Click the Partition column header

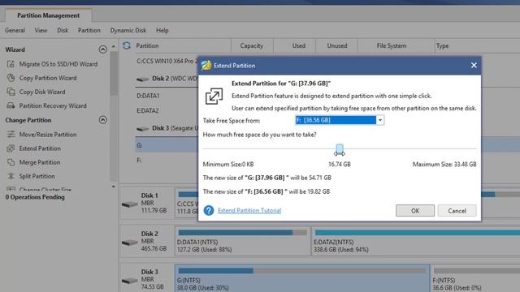147,45
